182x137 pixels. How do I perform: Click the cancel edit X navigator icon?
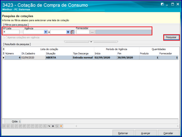pos(45,126)
